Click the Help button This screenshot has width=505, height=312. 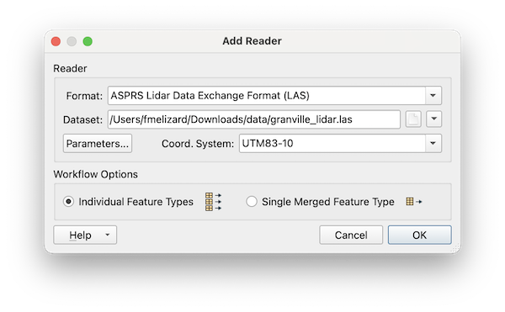coord(80,235)
